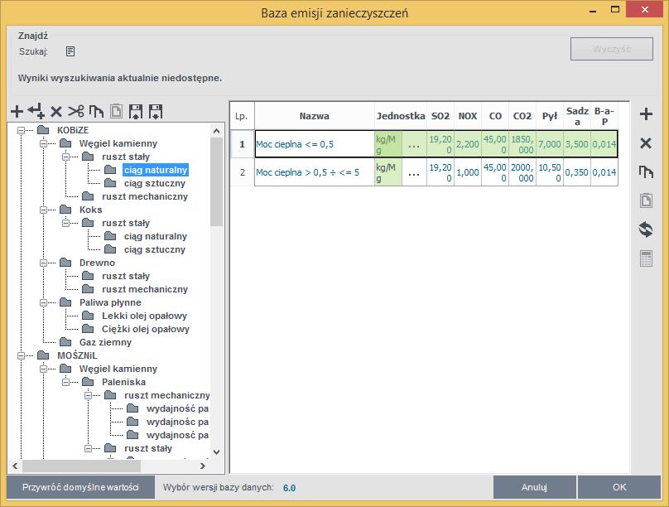Collapse ruszt mechaniczny under Paleniska
The width and height of the screenshot is (669, 507).
[x=88, y=395]
